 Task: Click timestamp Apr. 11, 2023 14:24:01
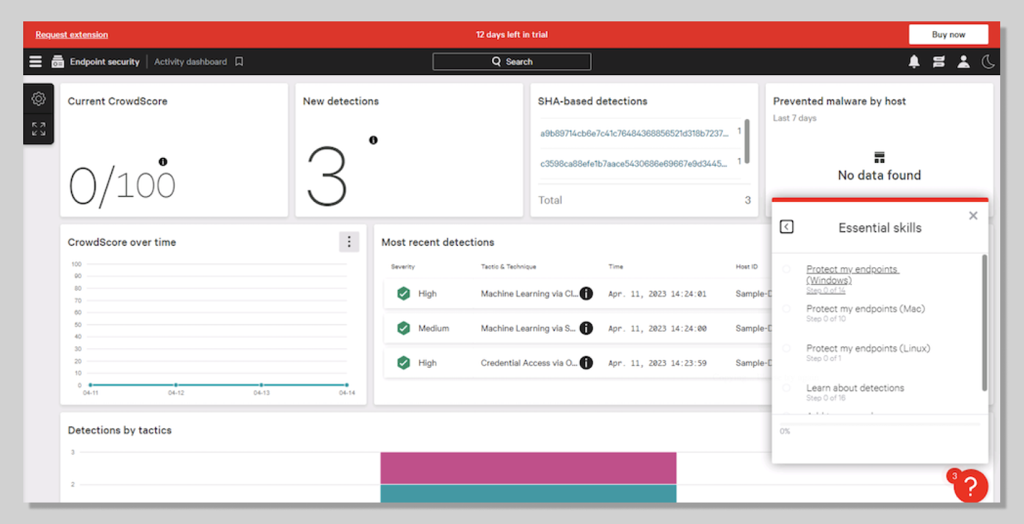657,293
